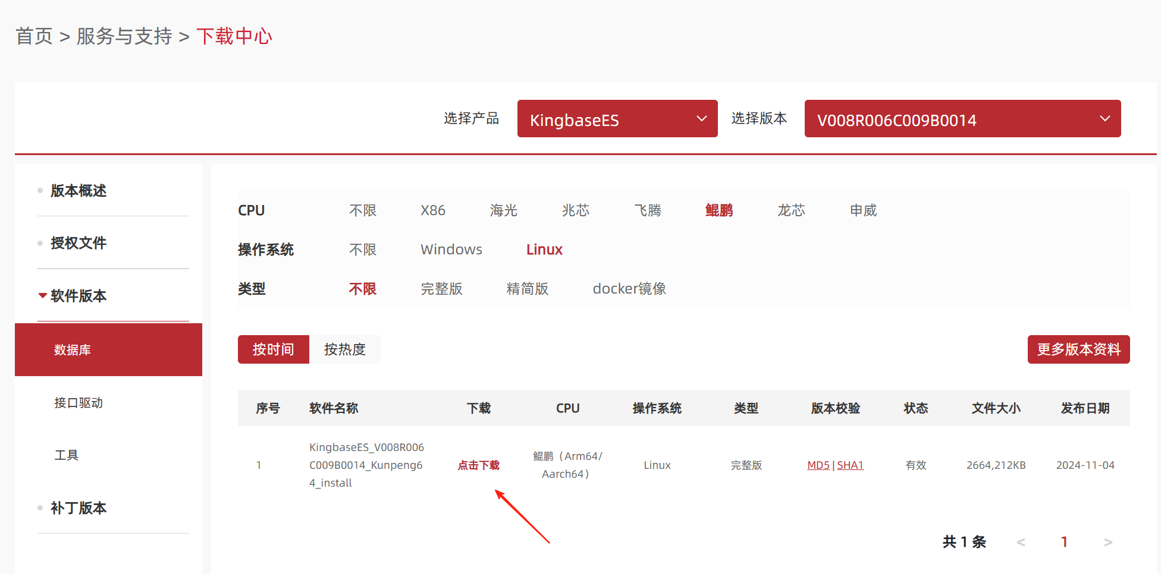1161x574 pixels.
Task: Select 接口驱动 sidebar item
Action: click(79, 403)
